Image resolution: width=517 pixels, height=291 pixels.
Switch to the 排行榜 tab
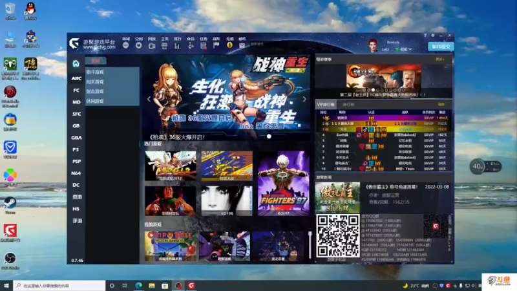tap(348, 105)
